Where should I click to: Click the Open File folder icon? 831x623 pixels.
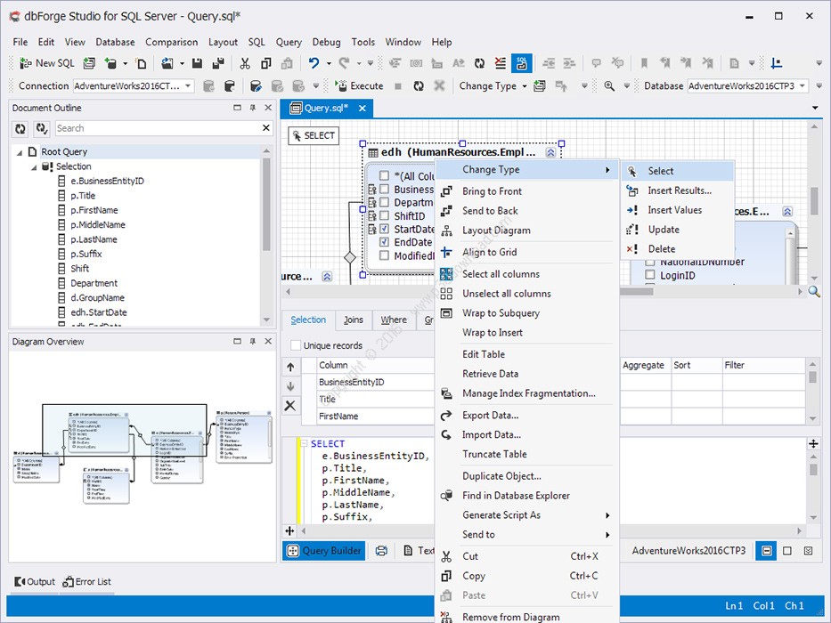(x=167, y=63)
